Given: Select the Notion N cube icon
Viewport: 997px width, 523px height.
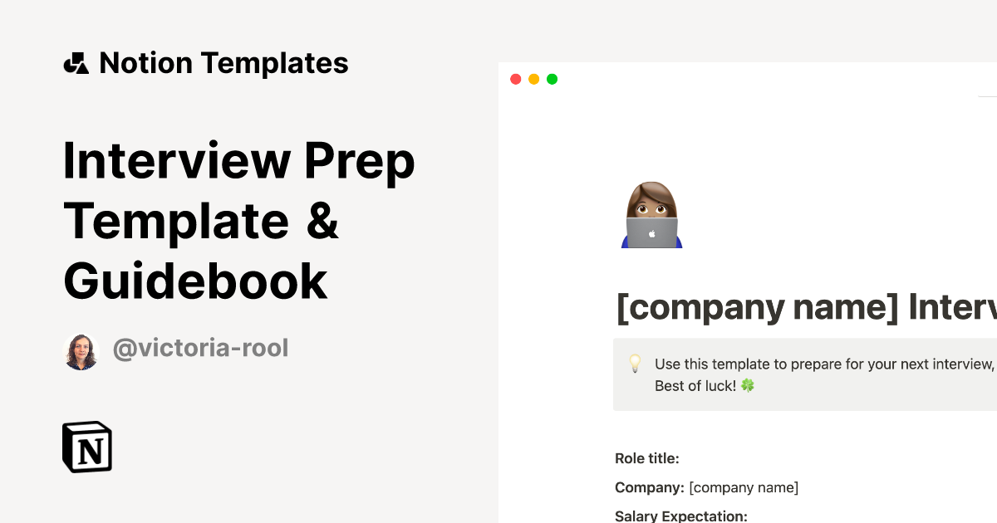Looking at the screenshot, I should (86, 447).
